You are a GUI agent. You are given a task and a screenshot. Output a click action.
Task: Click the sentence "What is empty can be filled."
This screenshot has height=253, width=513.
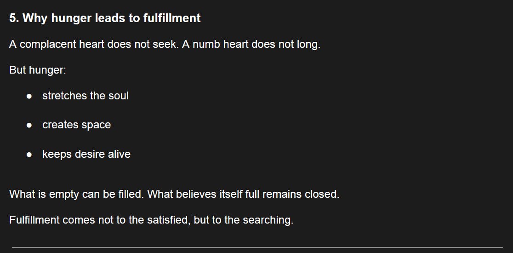tap(77, 194)
